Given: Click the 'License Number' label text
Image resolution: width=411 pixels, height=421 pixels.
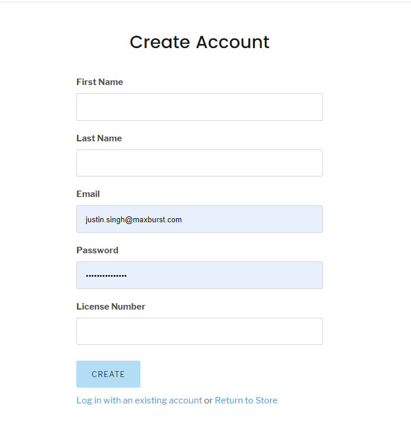Looking at the screenshot, I should pos(111,306).
